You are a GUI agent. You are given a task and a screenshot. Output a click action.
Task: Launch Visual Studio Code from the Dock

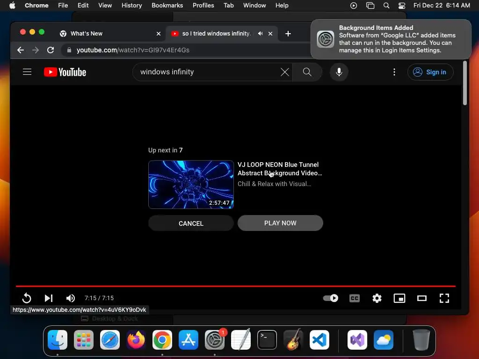point(319,339)
